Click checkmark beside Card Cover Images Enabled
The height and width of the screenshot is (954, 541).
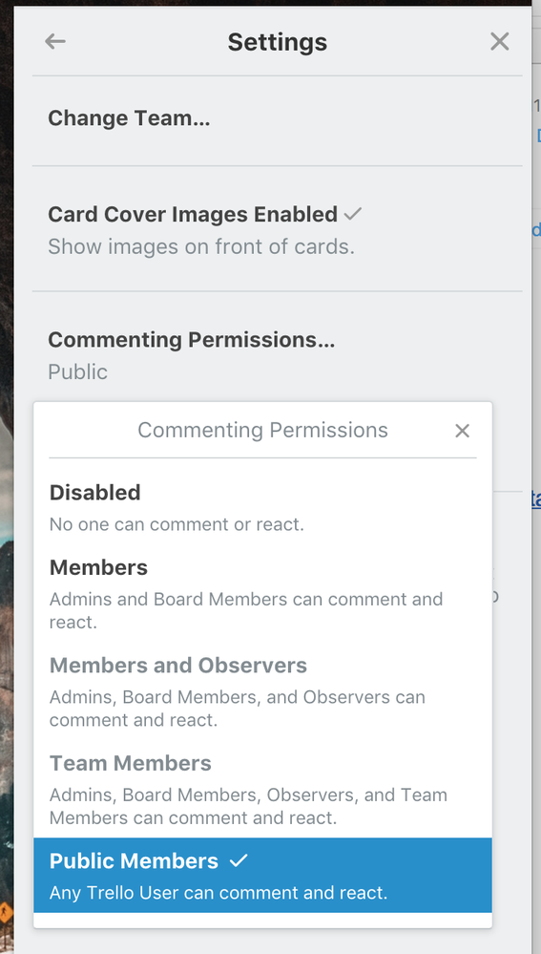[353, 214]
